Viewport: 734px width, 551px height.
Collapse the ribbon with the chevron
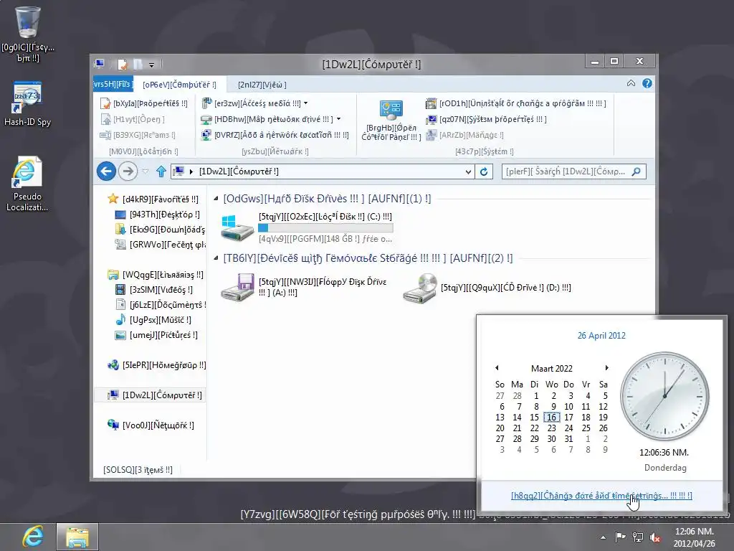pos(631,83)
